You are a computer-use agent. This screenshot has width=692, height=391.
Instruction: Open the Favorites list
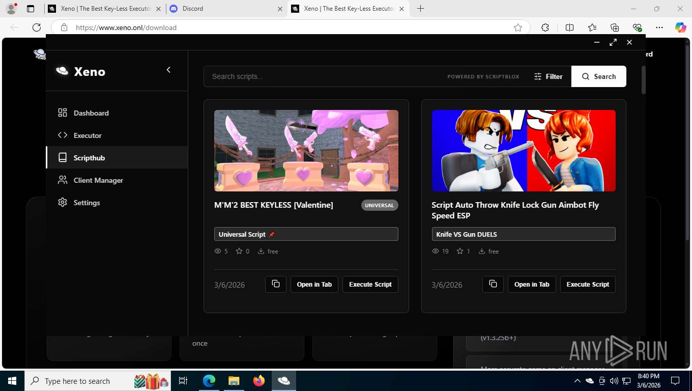click(592, 27)
